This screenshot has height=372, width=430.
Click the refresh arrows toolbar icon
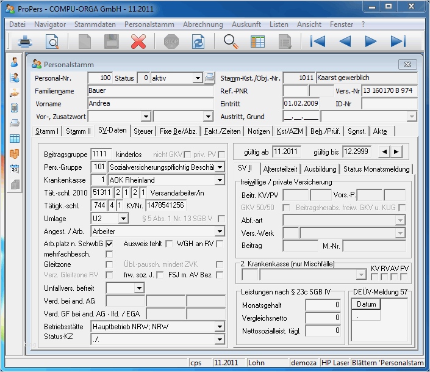(x=198, y=42)
